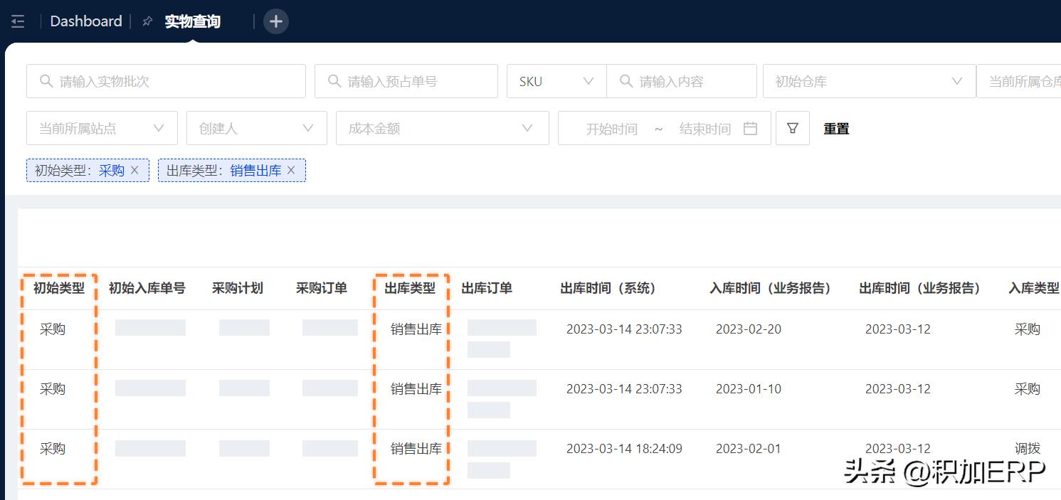
Task: Open the SKU dropdown selector
Action: pyautogui.click(x=556, y=80)
